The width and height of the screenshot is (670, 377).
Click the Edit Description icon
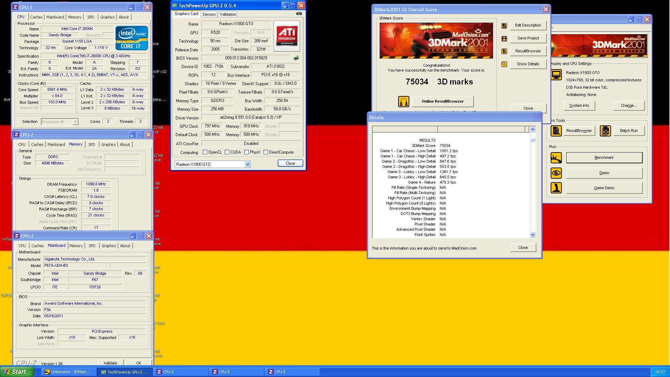pyautogui.click(x=504, y=25)
